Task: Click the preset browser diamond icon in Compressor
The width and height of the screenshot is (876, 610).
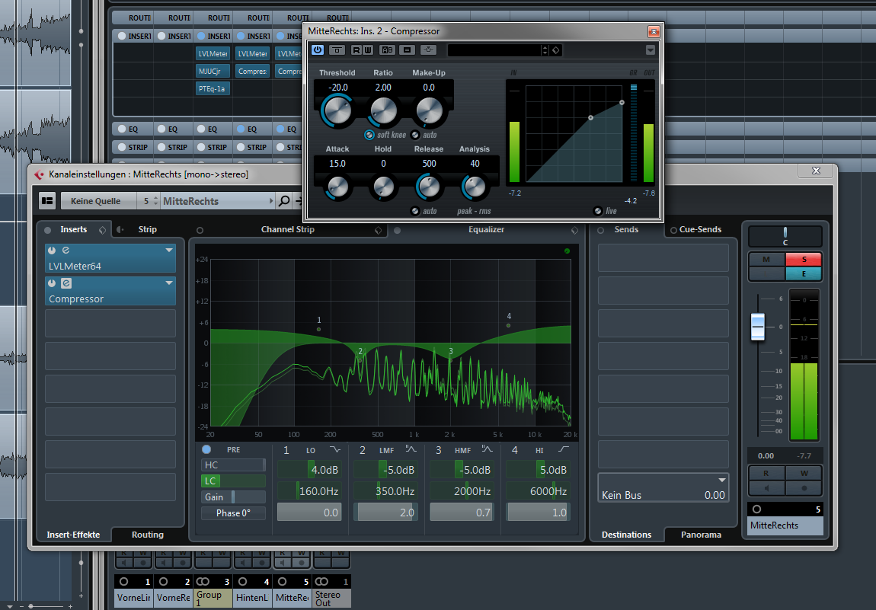Action: [x=556, y=50]
